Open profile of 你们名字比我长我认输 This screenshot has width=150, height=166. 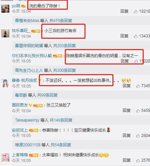[32, 56]
